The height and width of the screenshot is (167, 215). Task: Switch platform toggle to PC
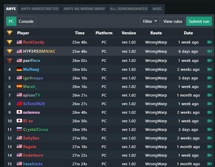click(x=11, y=21)
